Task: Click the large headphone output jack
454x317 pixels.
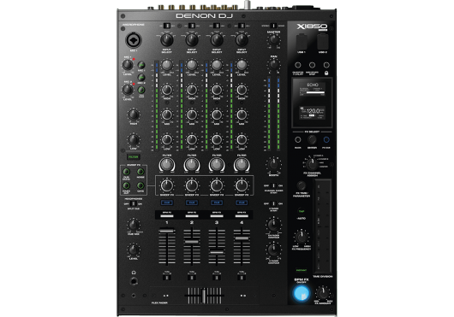Action: coord(134,280)
